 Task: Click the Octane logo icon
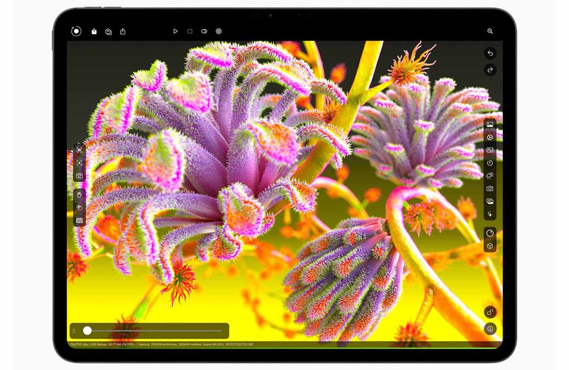point(76,31)
